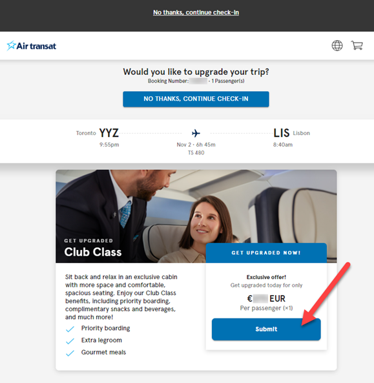
Task: Select the Get Upgraded Now banner
Action: [x=266, y=253]
